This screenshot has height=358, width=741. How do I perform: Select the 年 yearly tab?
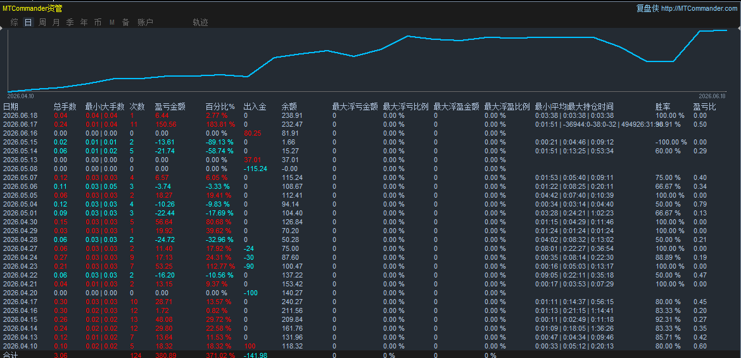(84, 22)
